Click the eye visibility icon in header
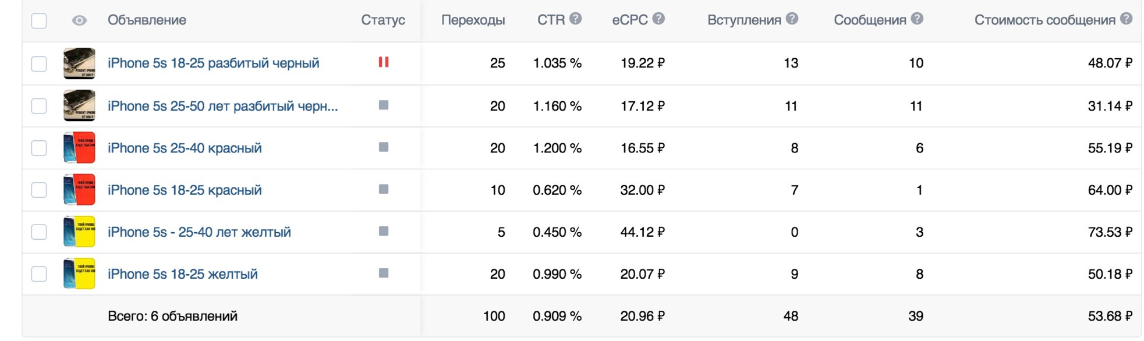This screenshot has width=1144, height=341. (79, 21)
